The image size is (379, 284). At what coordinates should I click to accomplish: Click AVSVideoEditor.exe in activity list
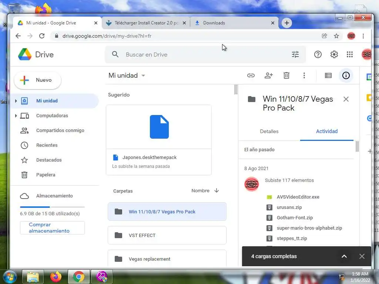point(298,197)
